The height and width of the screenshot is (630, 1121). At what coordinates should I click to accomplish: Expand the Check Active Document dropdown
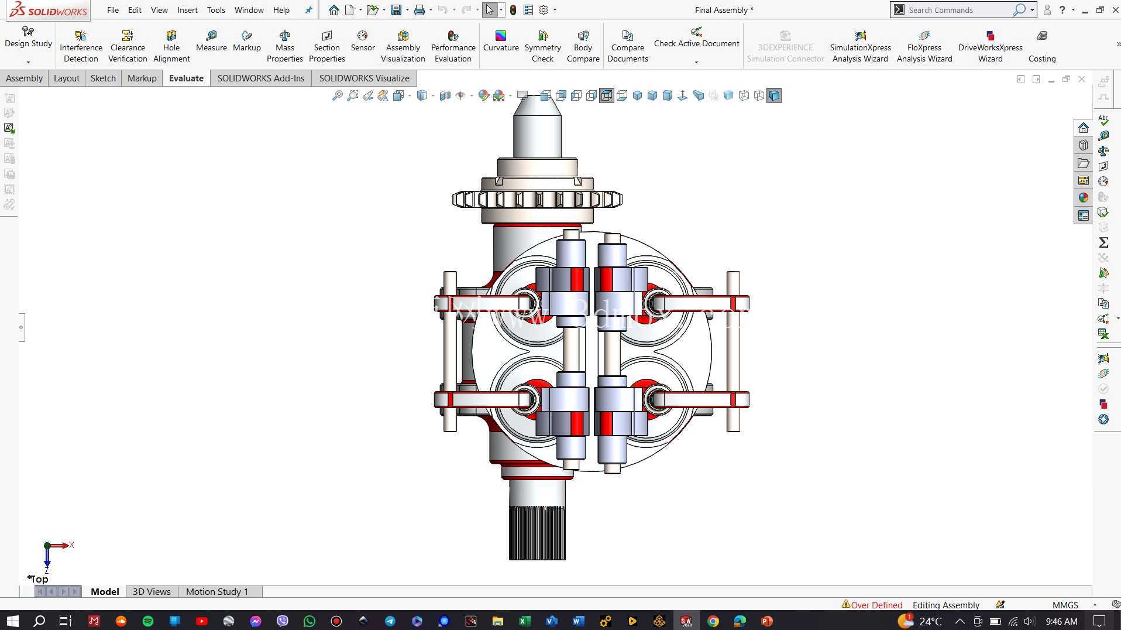pyautogui.click(x=696, y=61)
